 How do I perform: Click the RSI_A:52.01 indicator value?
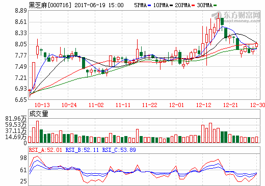pos(45,150)
